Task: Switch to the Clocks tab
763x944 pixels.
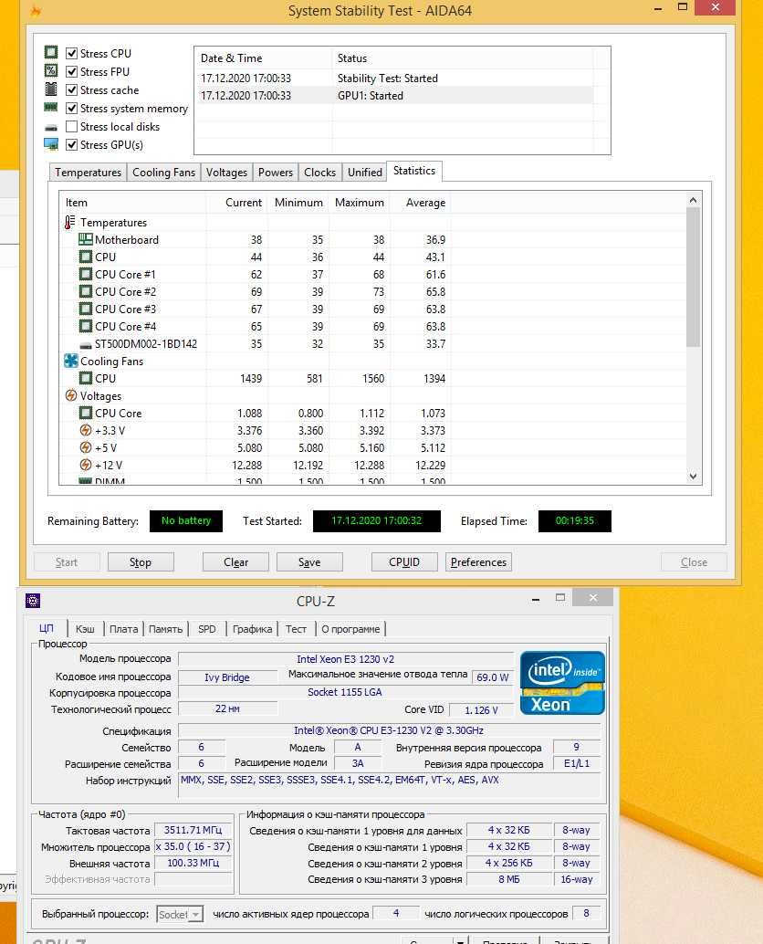Action: 319,173
